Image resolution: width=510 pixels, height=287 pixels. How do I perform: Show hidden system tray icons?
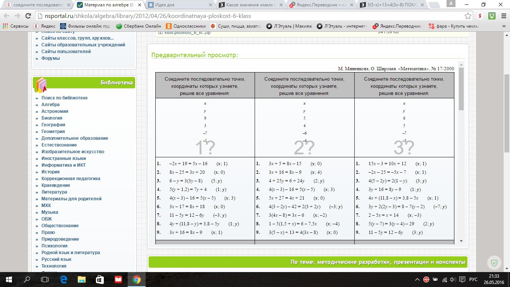pos(417,280)
